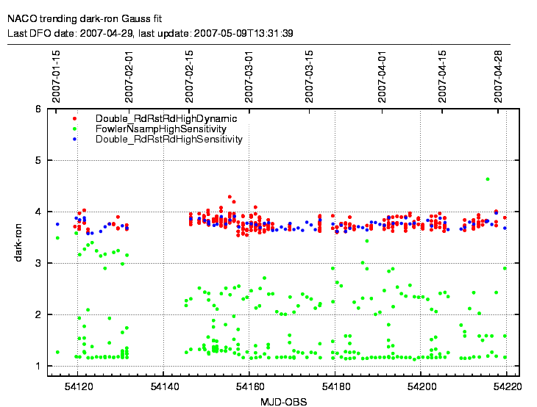Click the 2007-01-15 date label
Image resolution: width=537 pixels, height=407 pixels.
(57, 76)
